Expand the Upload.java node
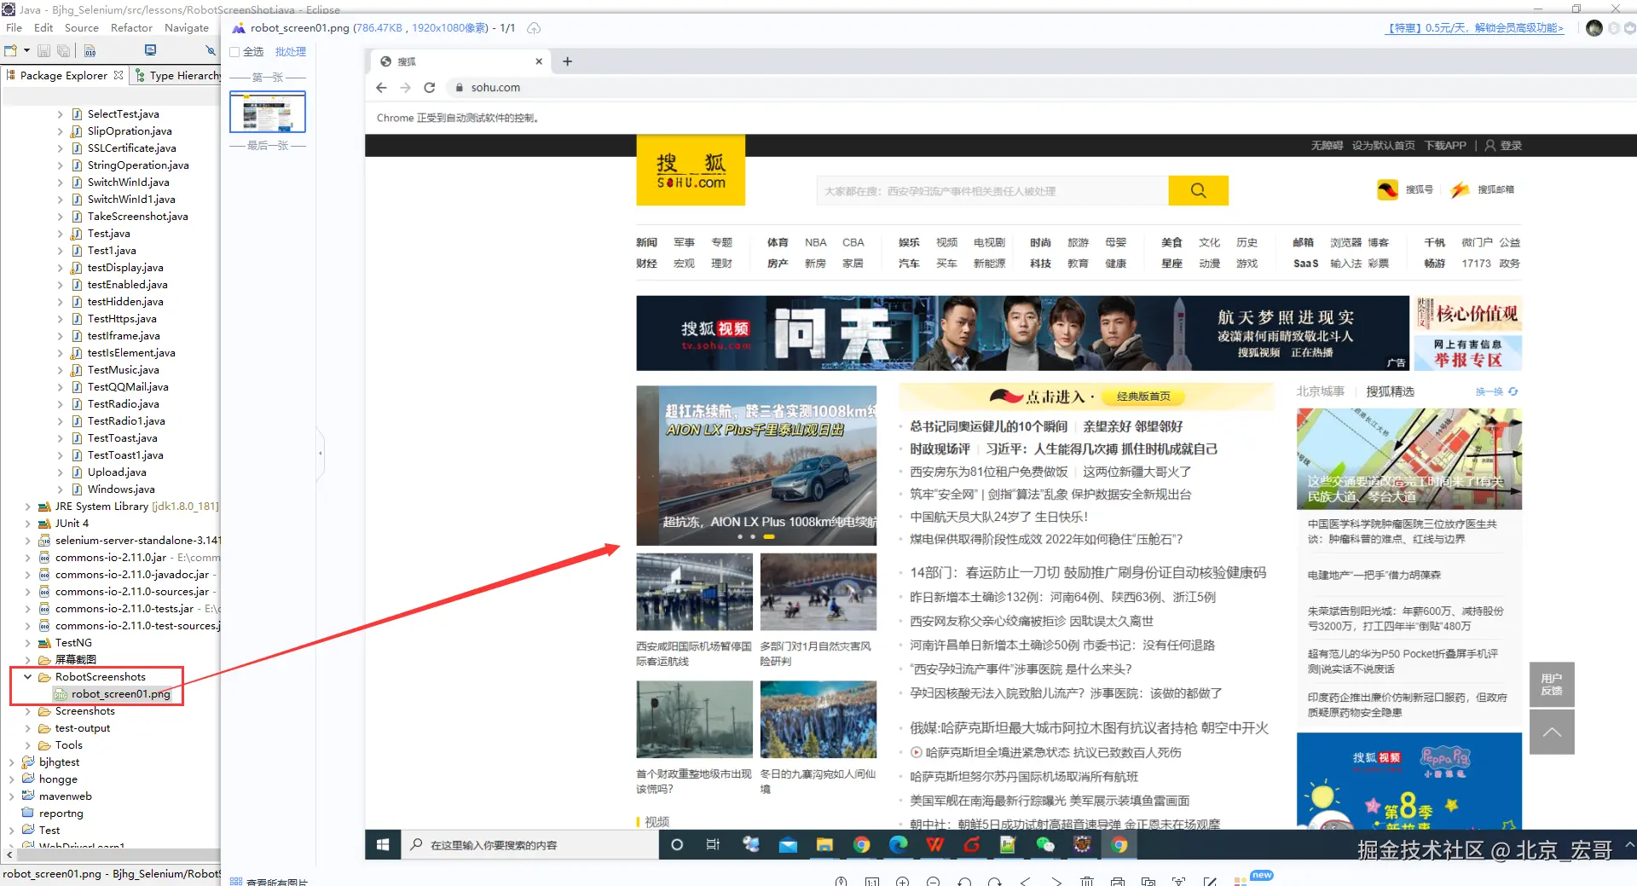Screen dimensions: 1637x886 [x=60, y=472]
